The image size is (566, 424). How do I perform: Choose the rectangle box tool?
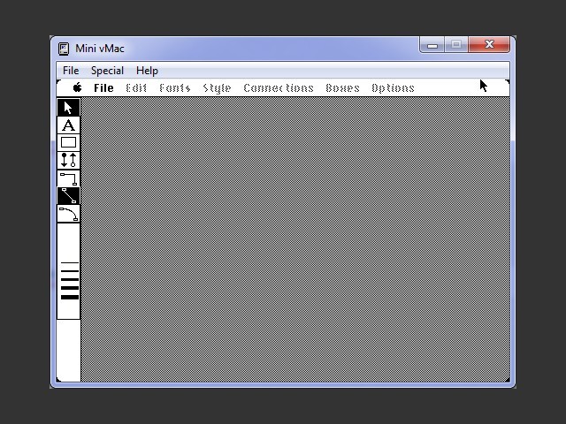pos(68,142)
